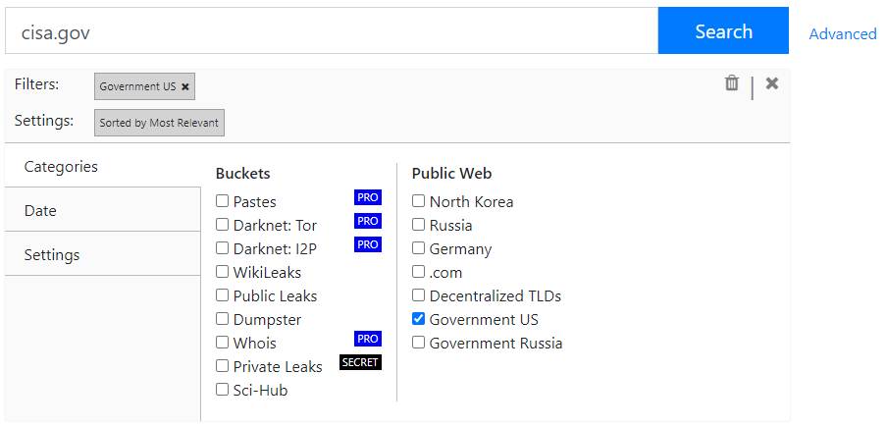
Task: Click the search field containing cisa.gov
Action: tap(332, 32)
